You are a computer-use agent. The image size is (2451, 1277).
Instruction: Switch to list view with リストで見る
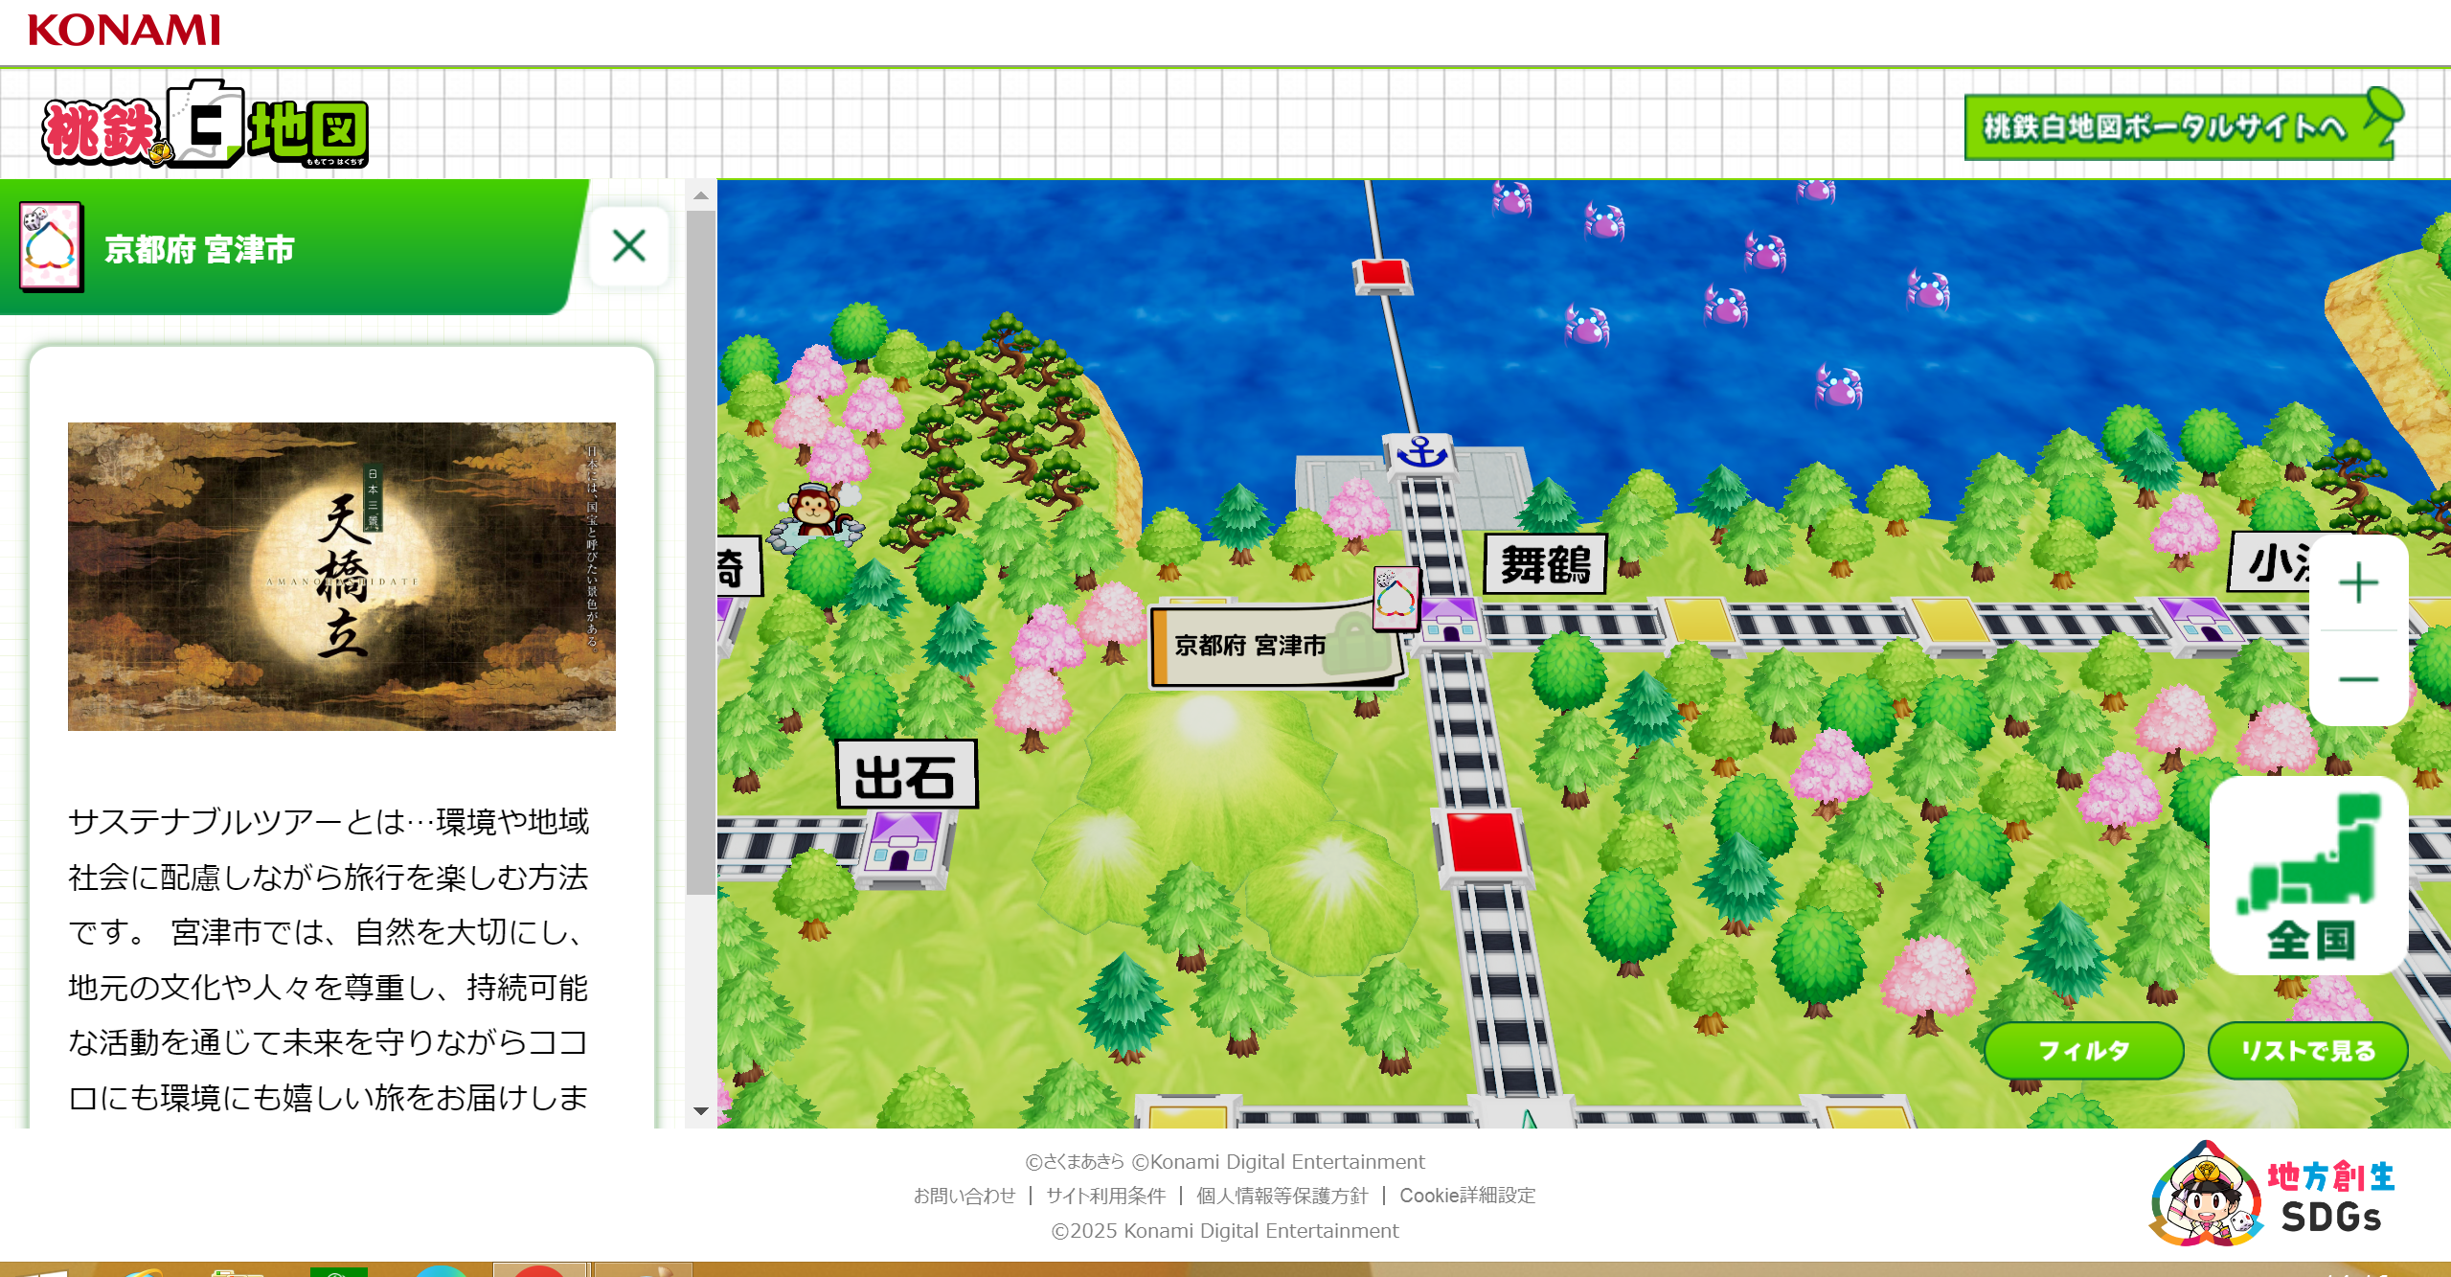point(2307,1050)
